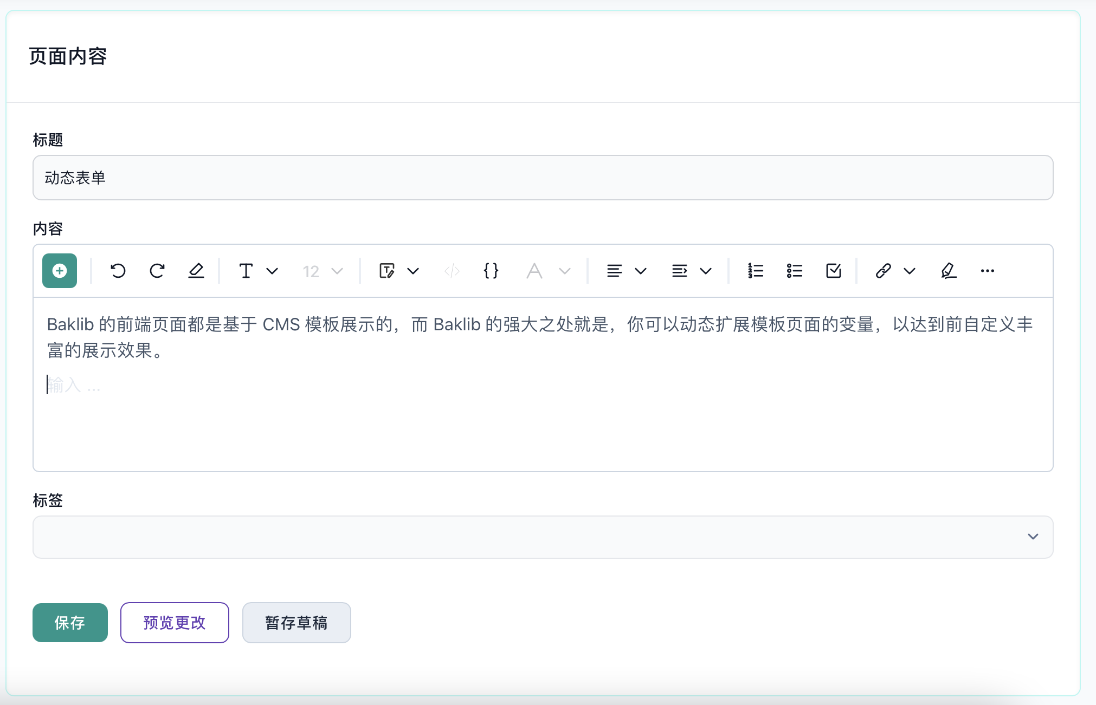Image resolution: width=1096 pixels, height=705 pixels.
Task: Click the 标题 title input field
Action: pos(542,178)
